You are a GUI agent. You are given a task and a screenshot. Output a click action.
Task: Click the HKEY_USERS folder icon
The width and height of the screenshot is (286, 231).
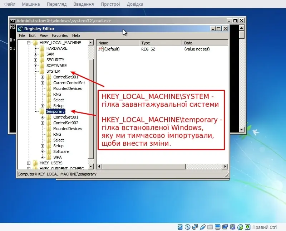(x=35, y=163)
